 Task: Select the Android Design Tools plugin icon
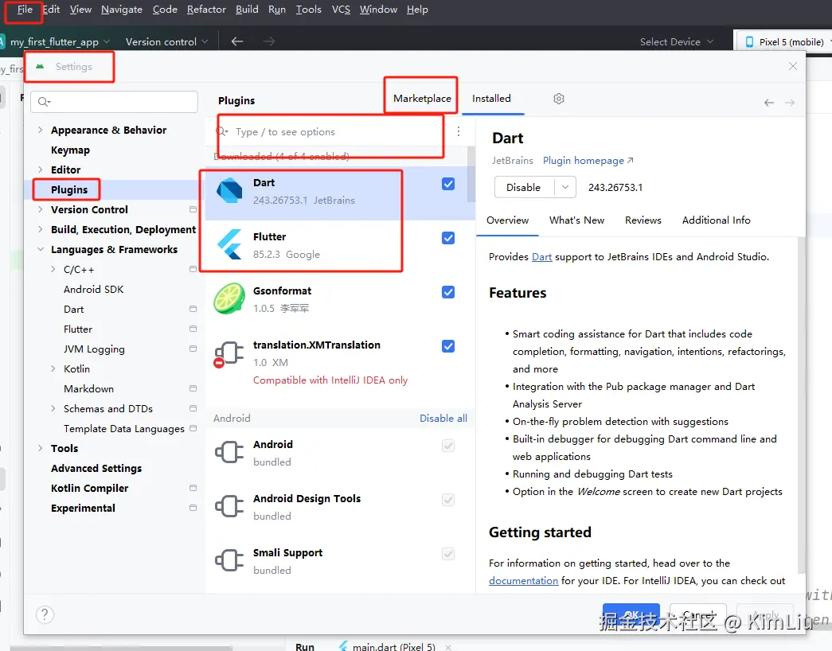click(229, 507)
